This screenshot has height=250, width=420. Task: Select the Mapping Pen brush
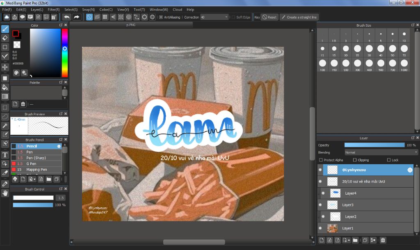[36, 170]
